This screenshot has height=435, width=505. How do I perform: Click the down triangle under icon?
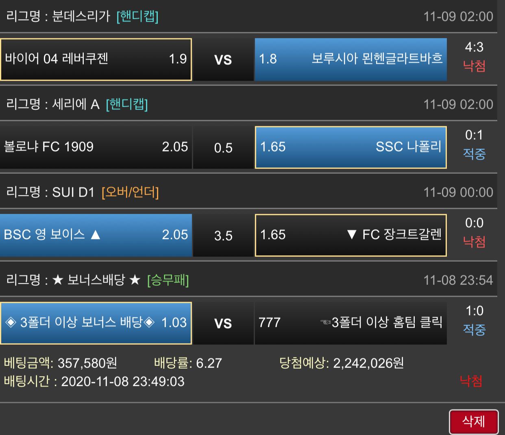pyautogui.click(x=352, y=235)
